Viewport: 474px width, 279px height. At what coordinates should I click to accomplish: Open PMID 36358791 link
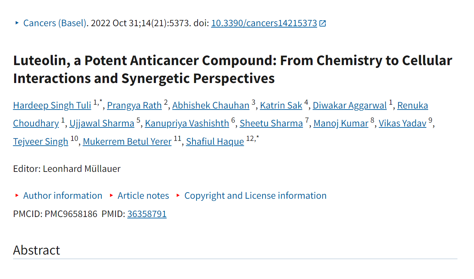pos(147,214)
